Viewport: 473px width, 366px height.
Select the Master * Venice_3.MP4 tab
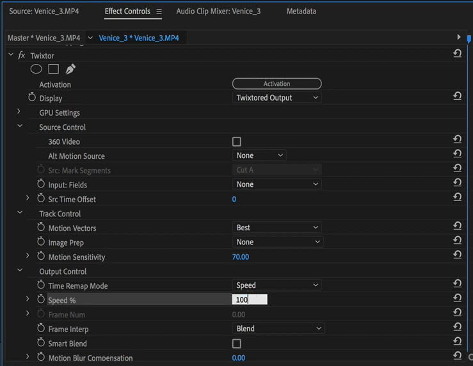pyautogui.click(x=44, y=38)
